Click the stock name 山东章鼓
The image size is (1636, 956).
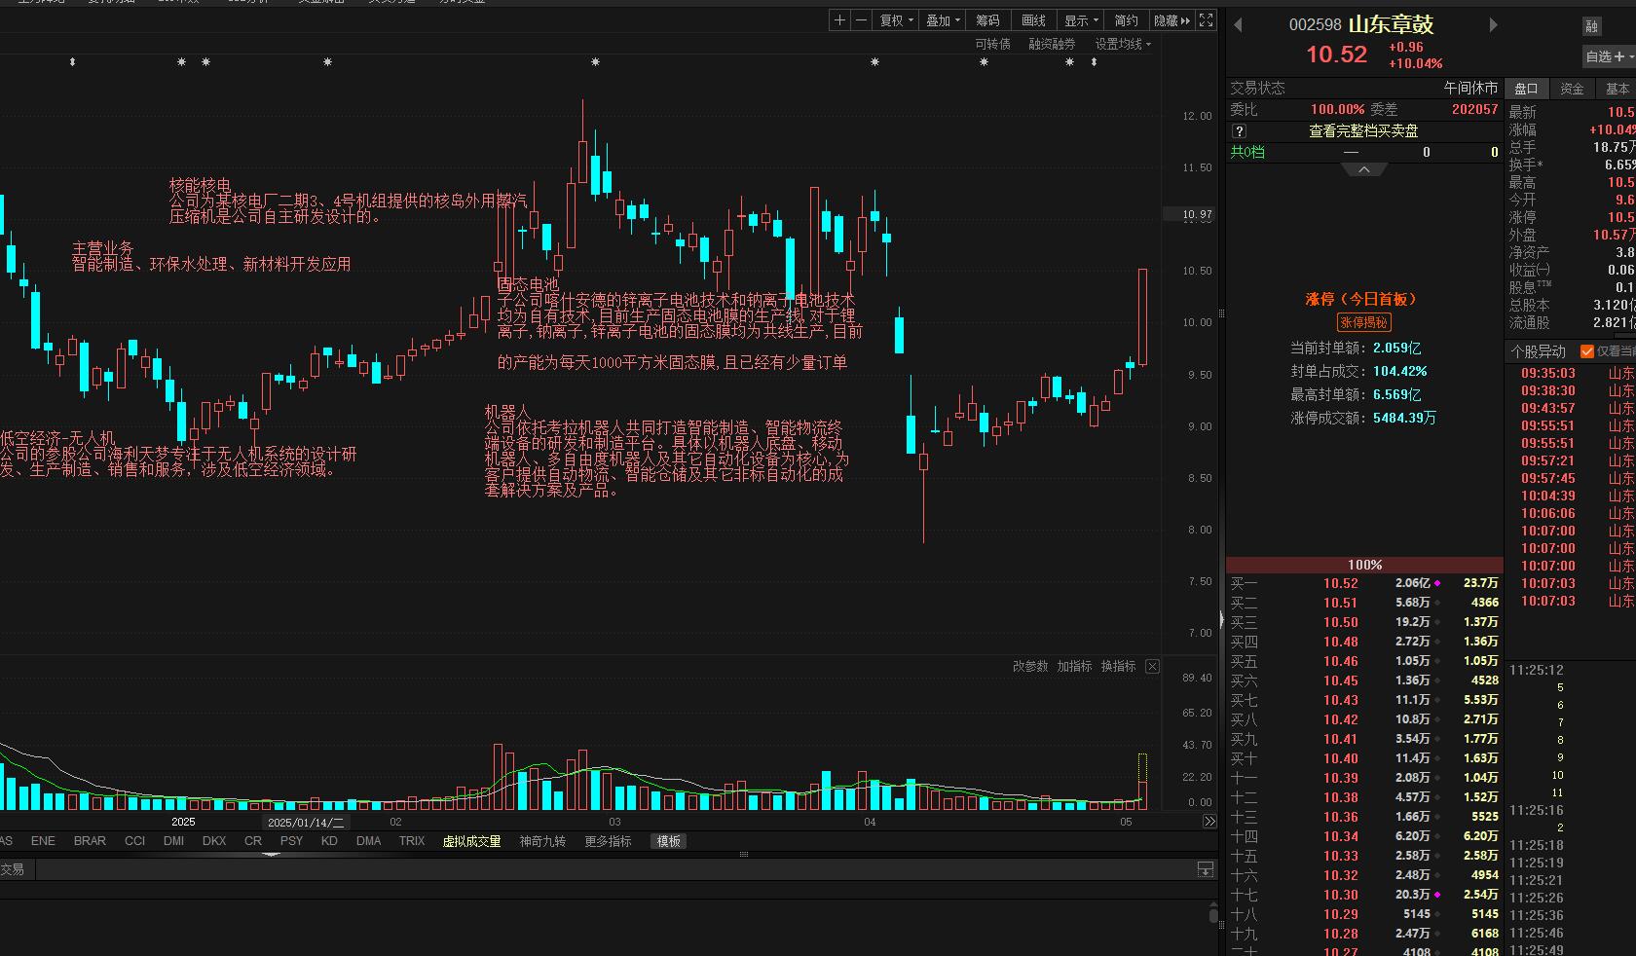tap(1391, 24)
